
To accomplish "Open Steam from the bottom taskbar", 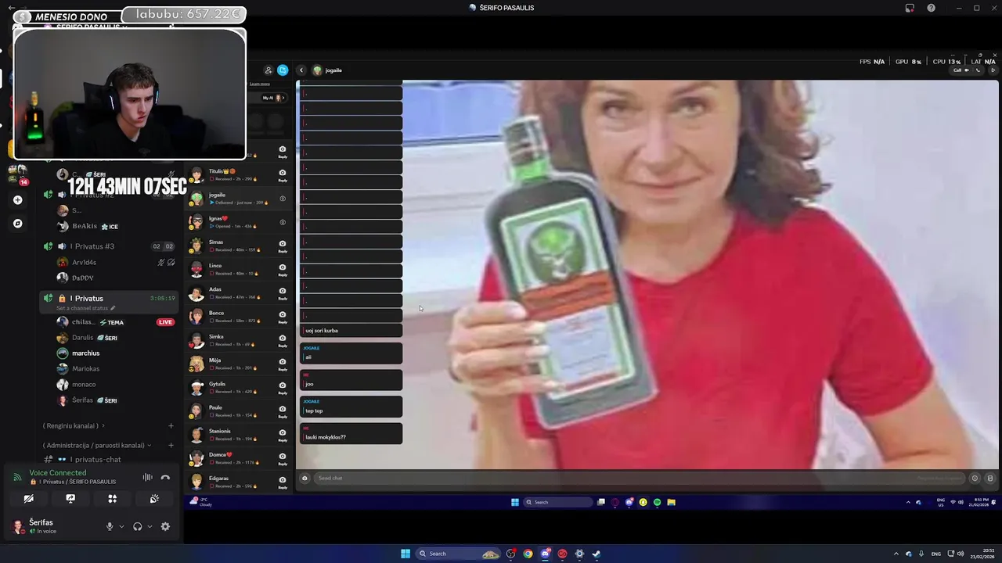I will tap(597, 554).
